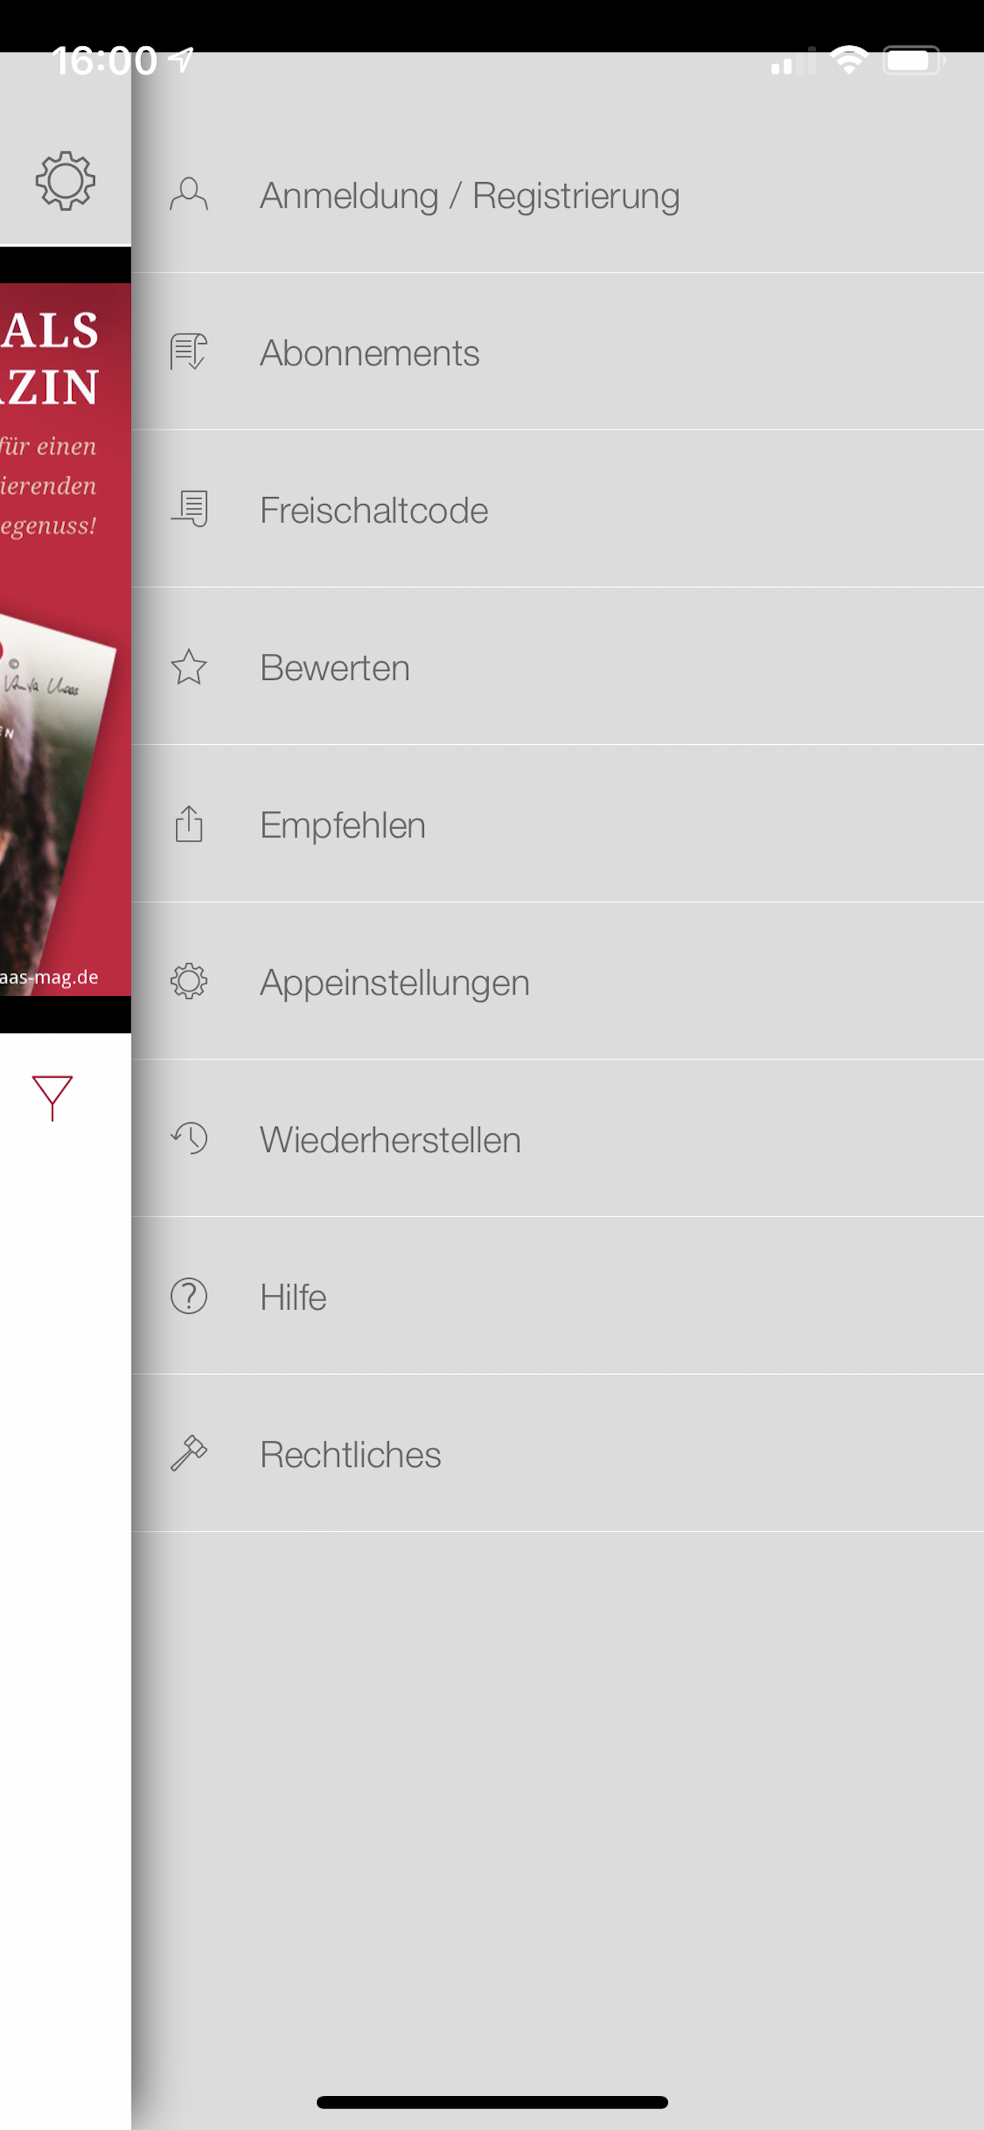Screen dimensions: 984x2130
Task: Tap the gavel icon beside Rechtliches
Action: tap(189, 1453)
